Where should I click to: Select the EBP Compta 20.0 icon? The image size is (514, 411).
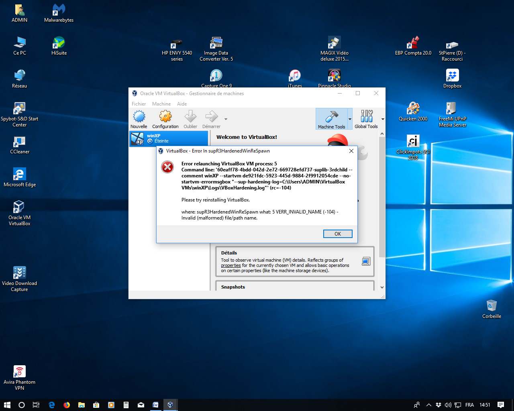(413, 46)
